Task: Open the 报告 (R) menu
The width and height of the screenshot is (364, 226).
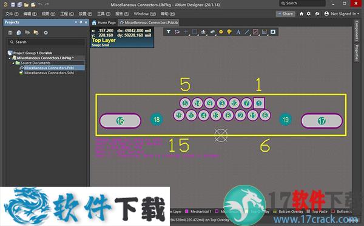Action: tap(122, 14)
